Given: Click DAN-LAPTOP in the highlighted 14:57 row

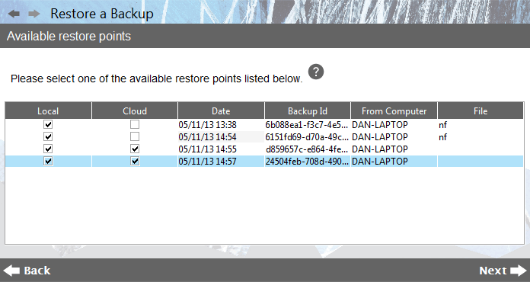Looking at the screenshot, I should point(380,162).
